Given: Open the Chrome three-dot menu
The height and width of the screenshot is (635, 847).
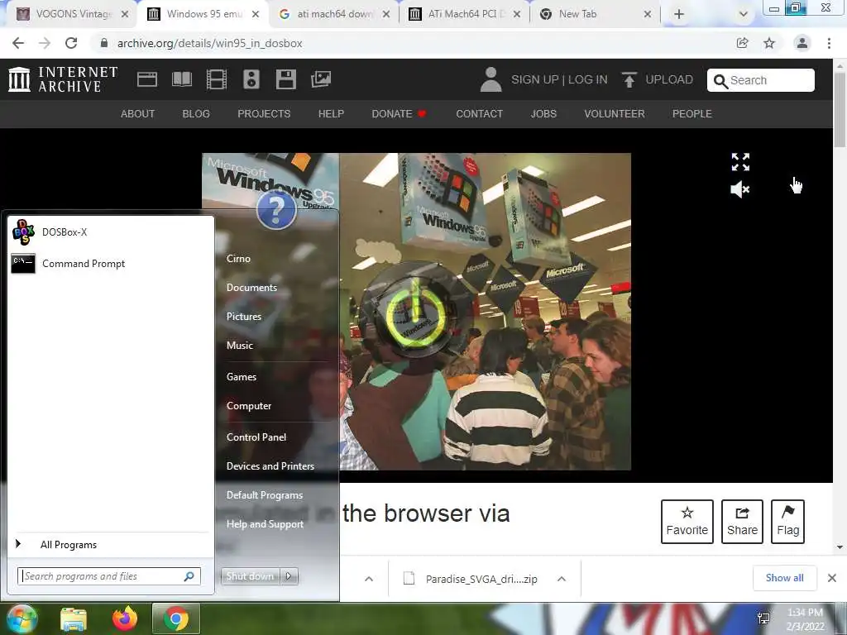Looking at the screenshot, I should [829, 43].
